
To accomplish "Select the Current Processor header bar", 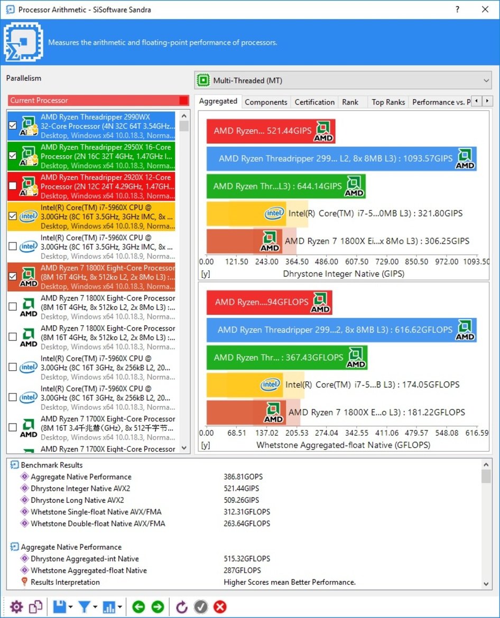I will [98, 100].
